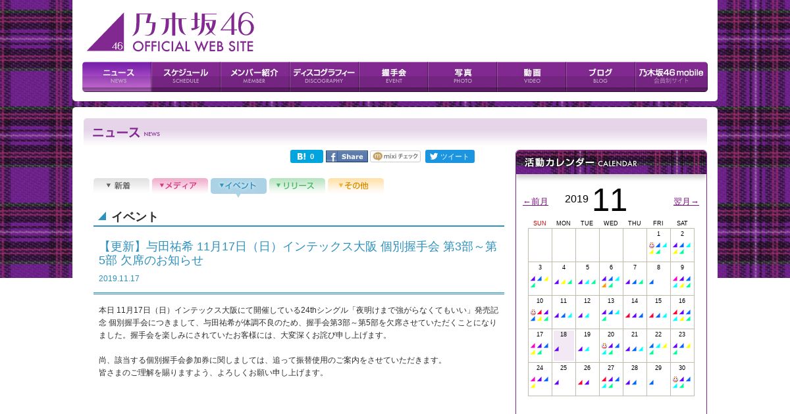Click event icons under November 21
790x414 pixels.
coord(635,349)
